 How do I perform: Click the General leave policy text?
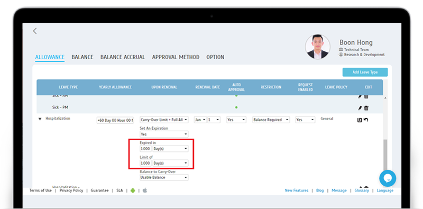pos(327,119)
